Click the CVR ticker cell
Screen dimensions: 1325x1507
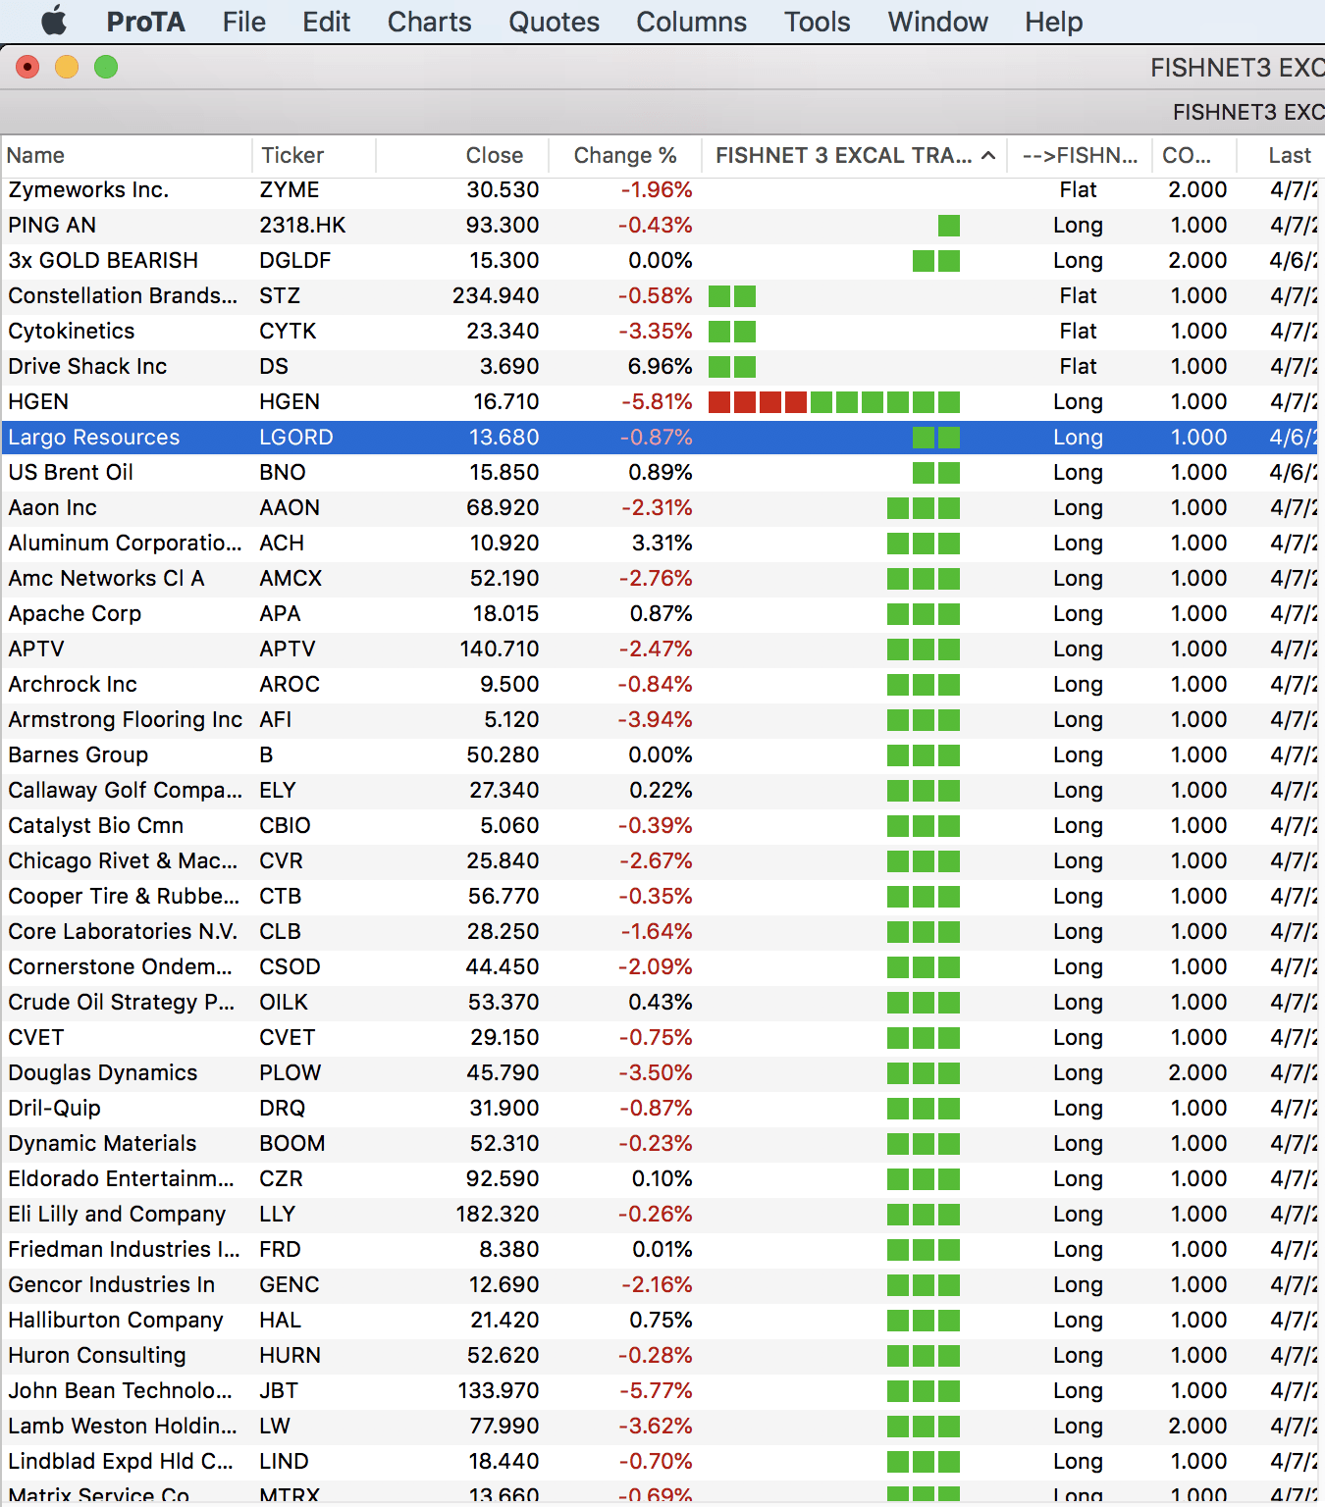pos(282,861)
